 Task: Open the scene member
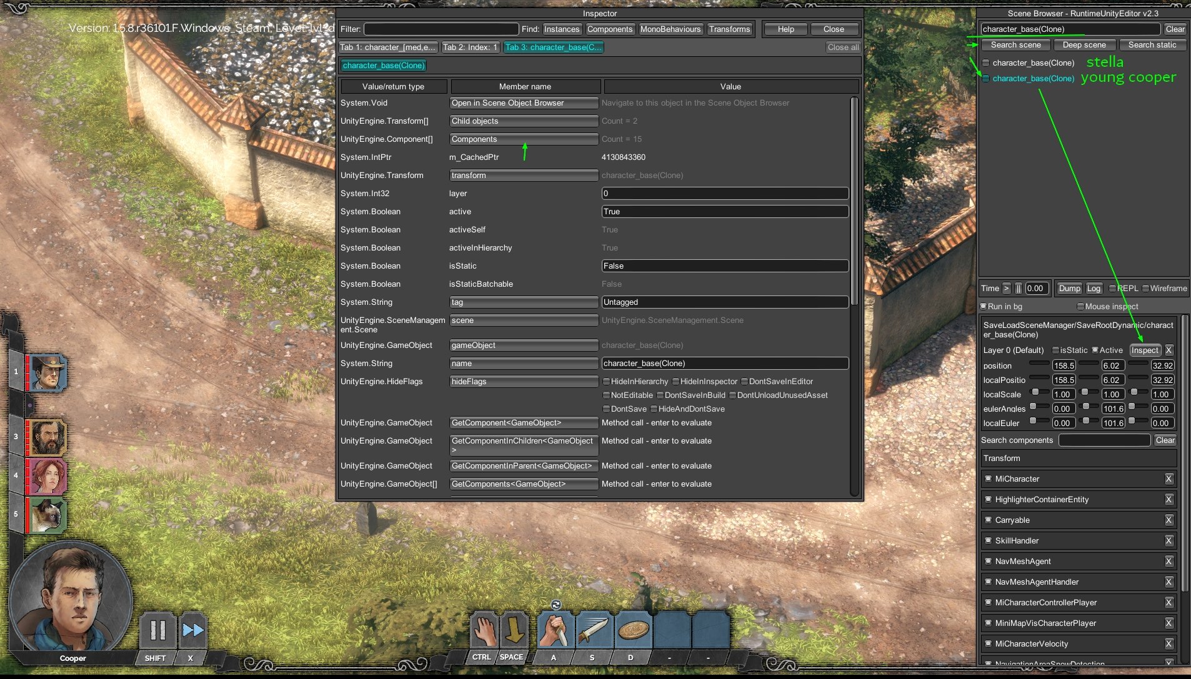[524, 320]
